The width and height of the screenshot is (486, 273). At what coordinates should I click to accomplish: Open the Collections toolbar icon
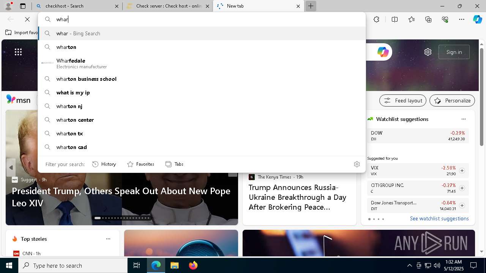(x=428, y=19)
